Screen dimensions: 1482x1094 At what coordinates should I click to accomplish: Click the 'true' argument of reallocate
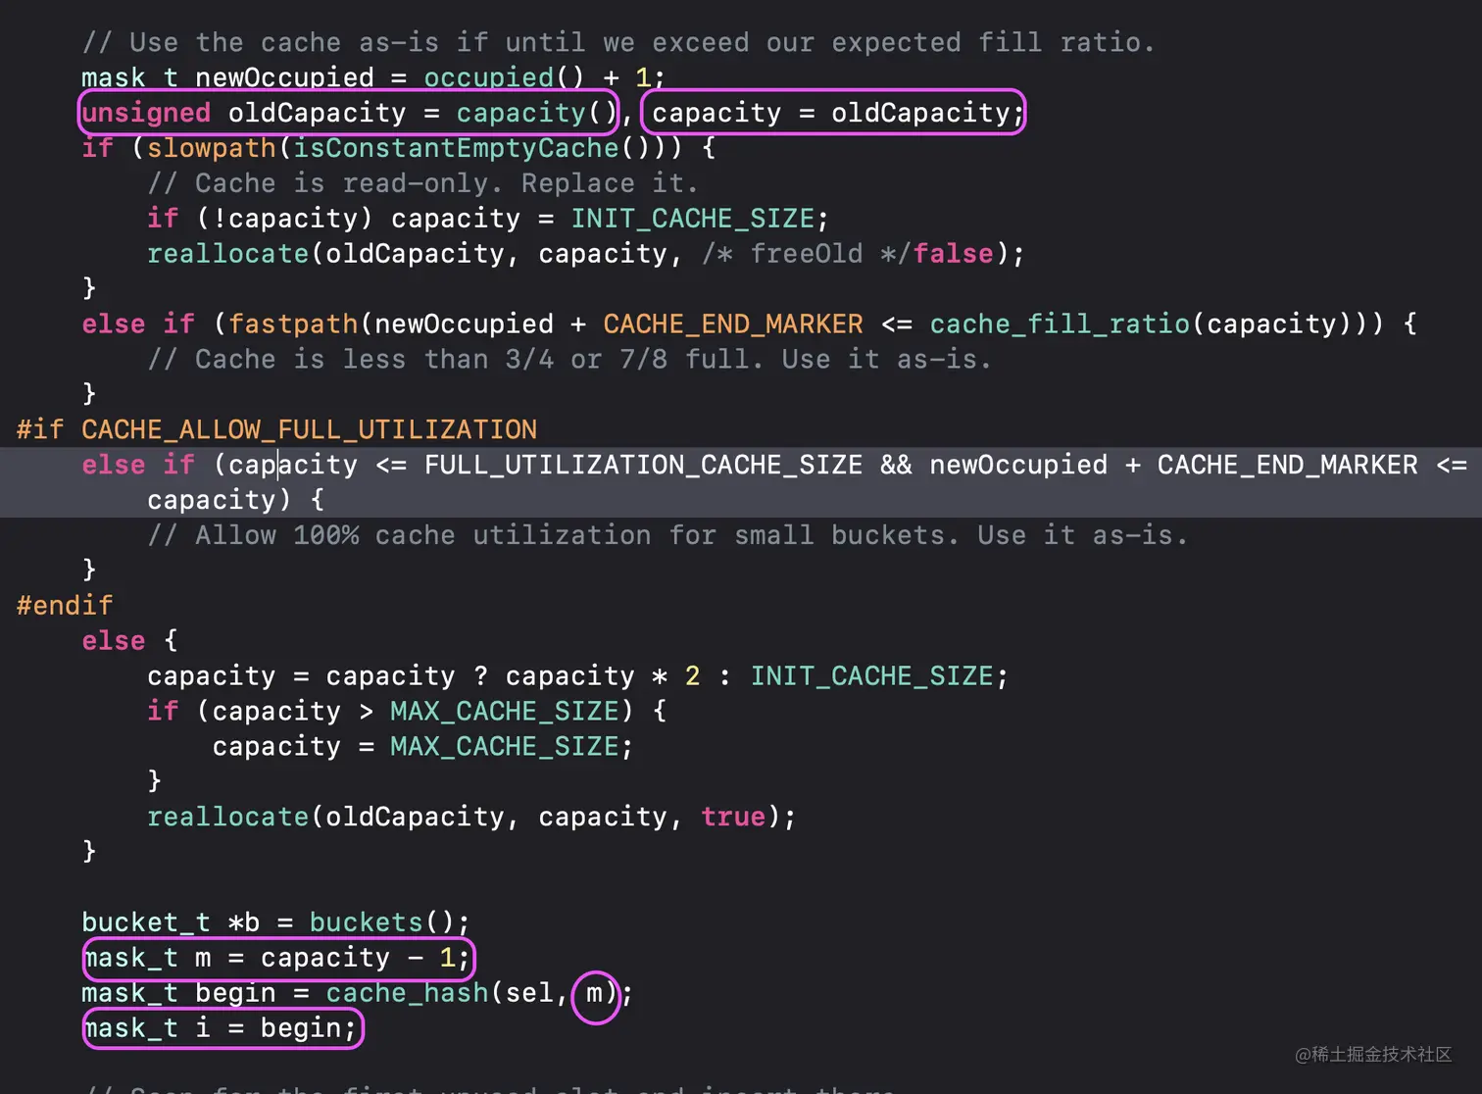pyautogui.click(x=733, y=817)
